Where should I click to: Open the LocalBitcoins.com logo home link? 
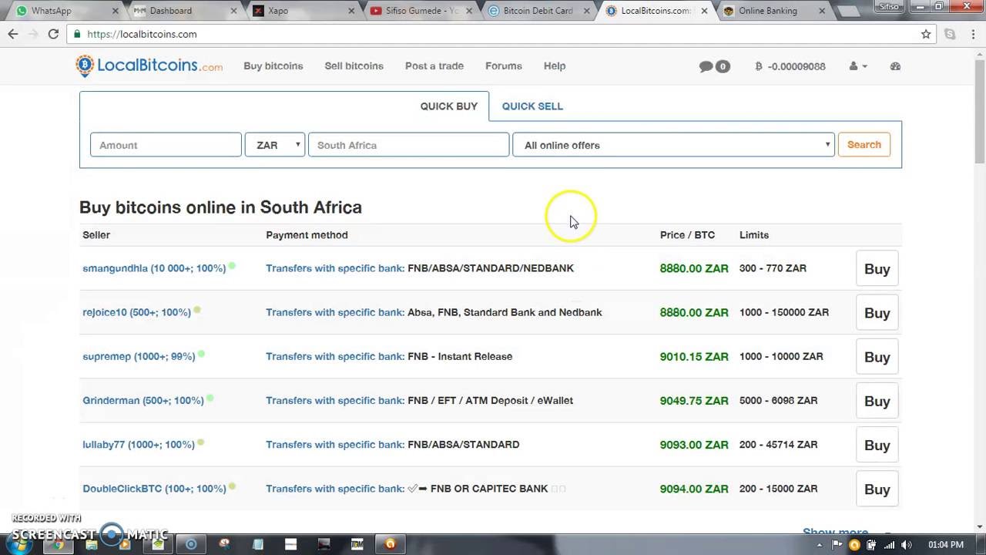click(149, 66)
